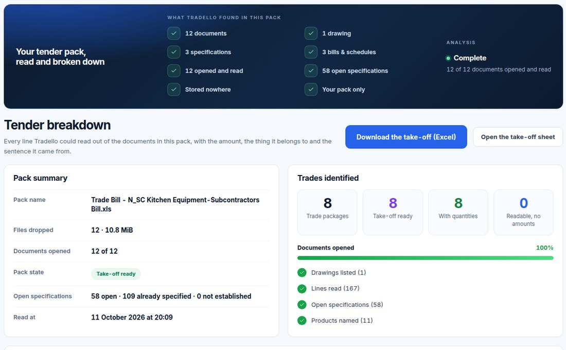Viewport: 566px width, 350px height.
Task: Open the take-off sheet
Action: [518, 137]
